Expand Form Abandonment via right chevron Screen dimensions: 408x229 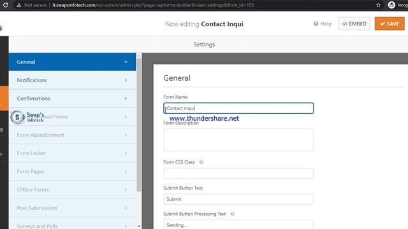pos(126,135)
